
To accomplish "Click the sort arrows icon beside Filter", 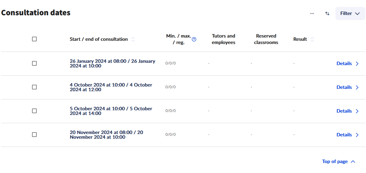I will point(327,13).
